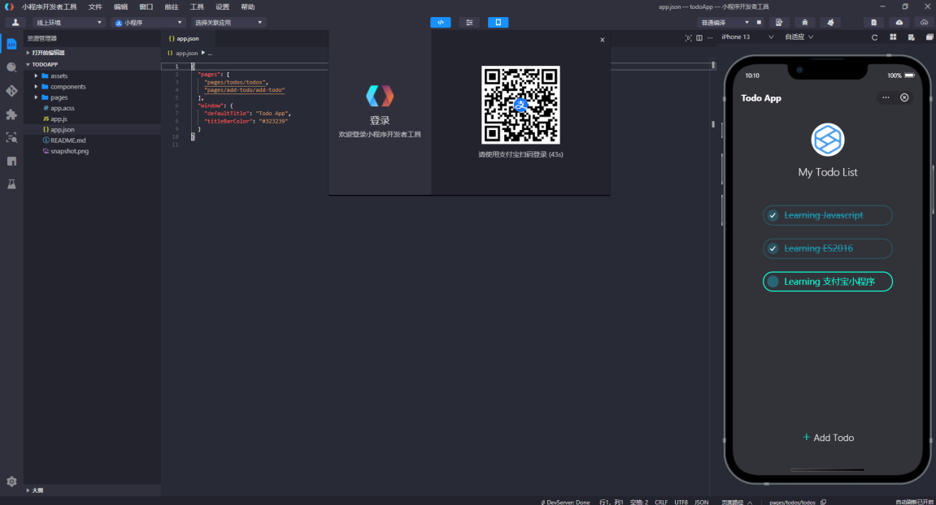Click the copy icon beside pages/todos/todos path
936x505 pixels.
coord(823,502)
